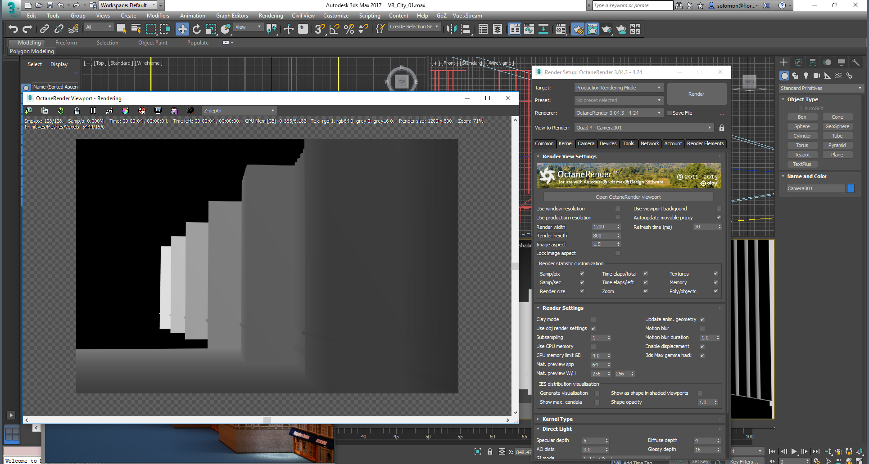
Task: Click the Undo arrow in main toolbar
Action: tap(13, 29)
